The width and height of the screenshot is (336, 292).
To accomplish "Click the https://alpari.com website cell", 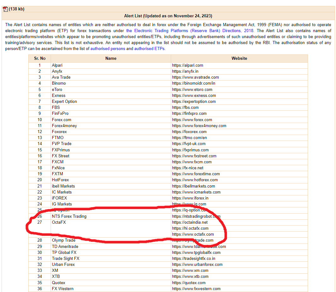I will point(239,65).
